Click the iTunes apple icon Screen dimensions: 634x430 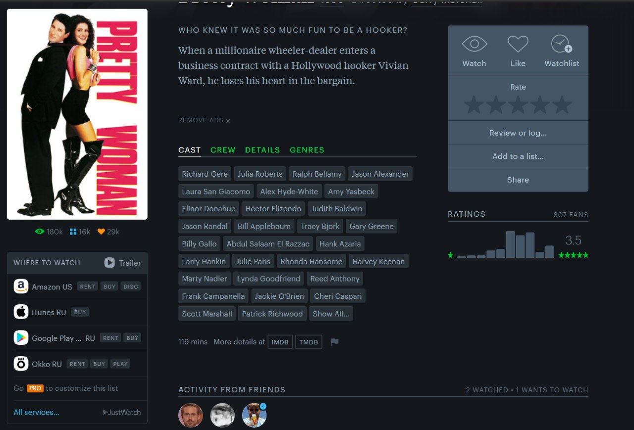(21, 312)
